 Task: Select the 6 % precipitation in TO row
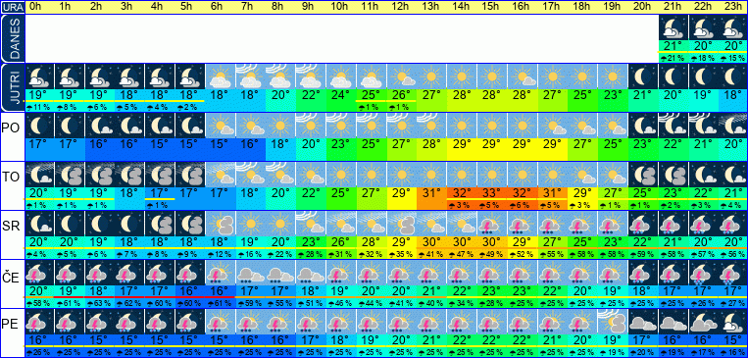coord(522,205)
